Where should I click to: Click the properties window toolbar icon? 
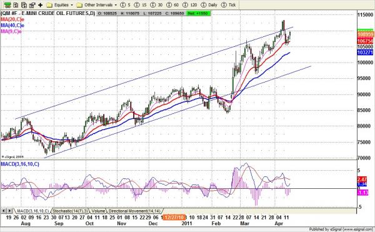pos(32,5)
